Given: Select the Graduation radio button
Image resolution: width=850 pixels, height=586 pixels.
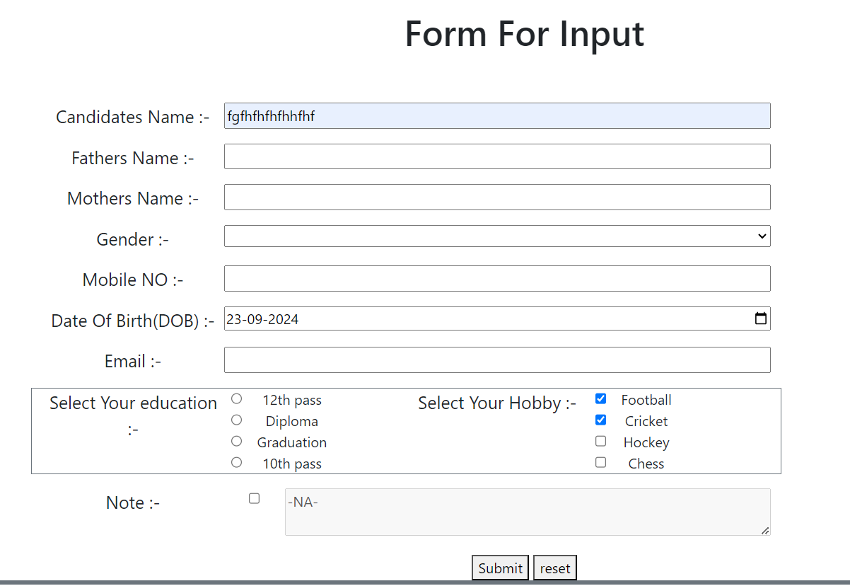Looking at the screenshot, I should coord(237,442).
